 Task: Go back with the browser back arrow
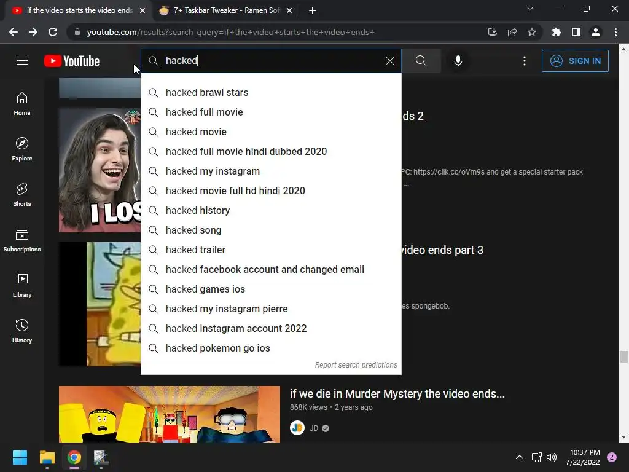pyautogui.click(x=14, y=32)
